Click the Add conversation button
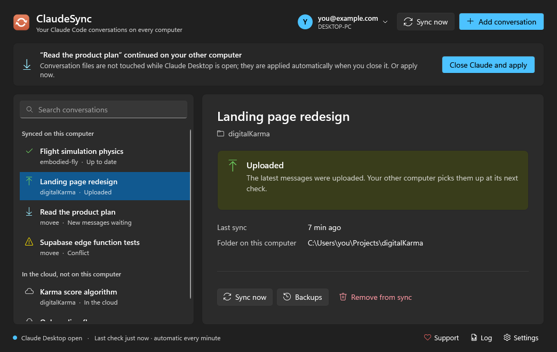The image size is (557, 352). pyautogui.click(x=501, y=22)
